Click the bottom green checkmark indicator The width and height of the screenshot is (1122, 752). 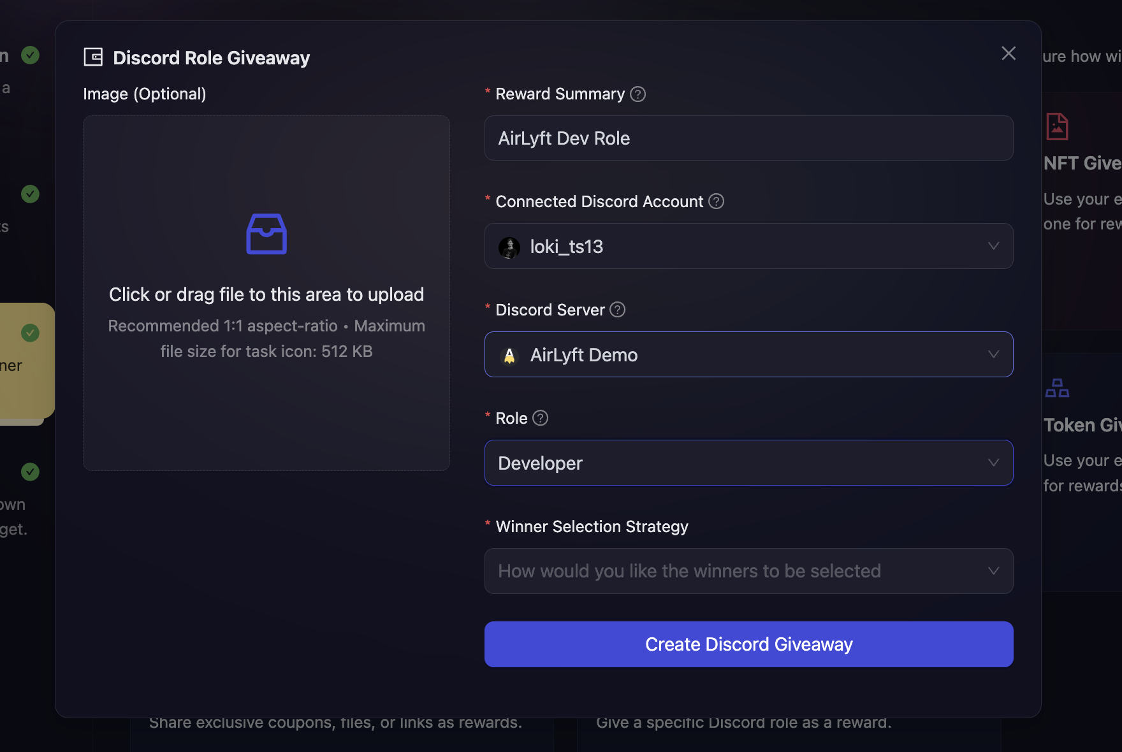point(29,472)
